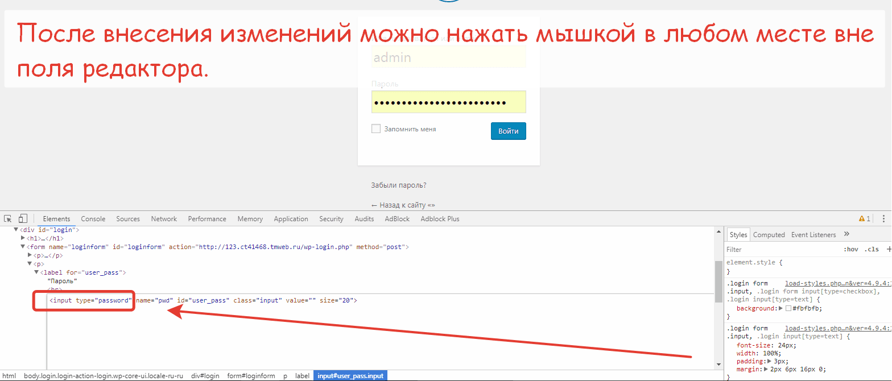Collapse the open second p node
Image resolution: width=892 pixels, height=381 pixels.
[x=30, y=264]
